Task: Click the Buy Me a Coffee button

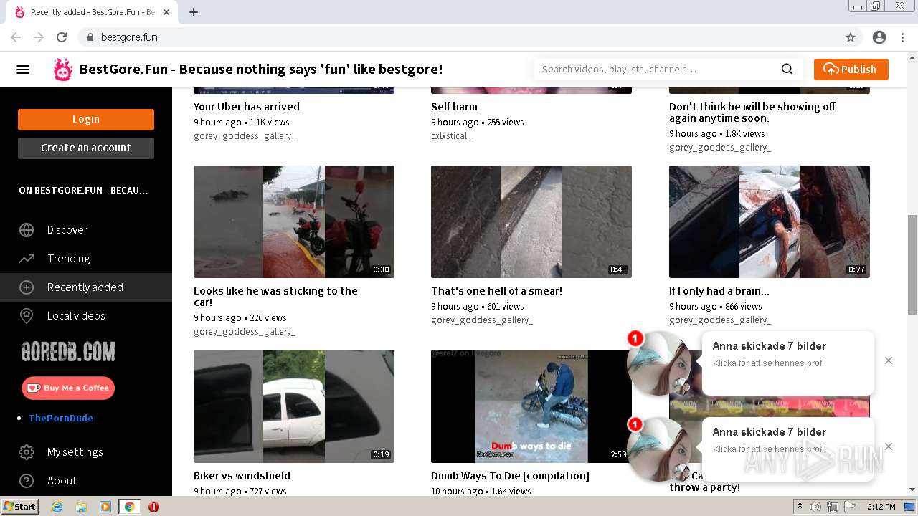Action: pos(68,388)
